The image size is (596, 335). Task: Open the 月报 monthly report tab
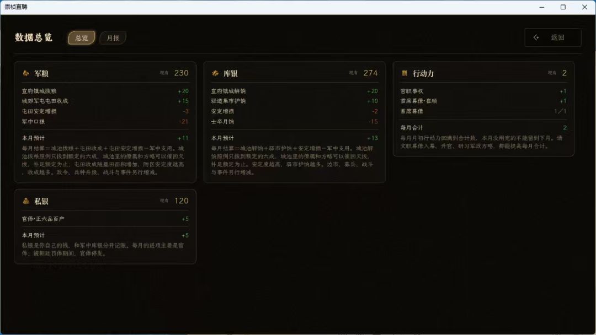[x=113, y=38]
